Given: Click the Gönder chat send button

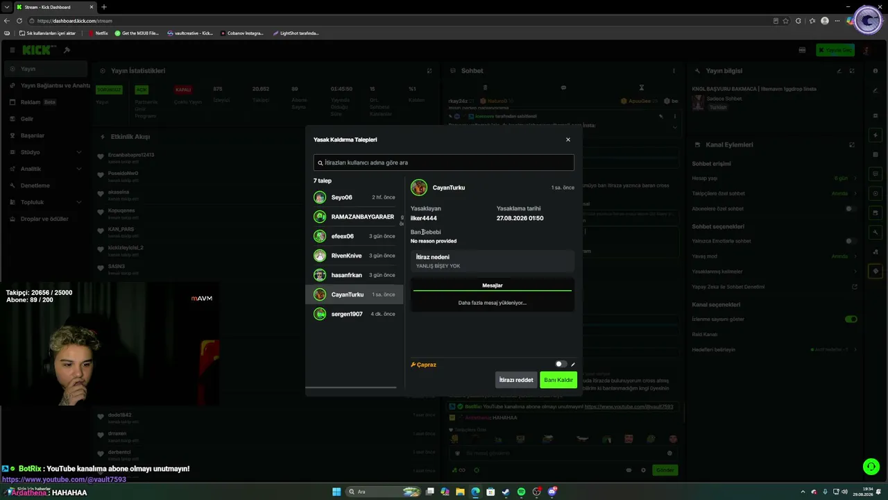Looking at the screenshot, I should click(665, 470).
